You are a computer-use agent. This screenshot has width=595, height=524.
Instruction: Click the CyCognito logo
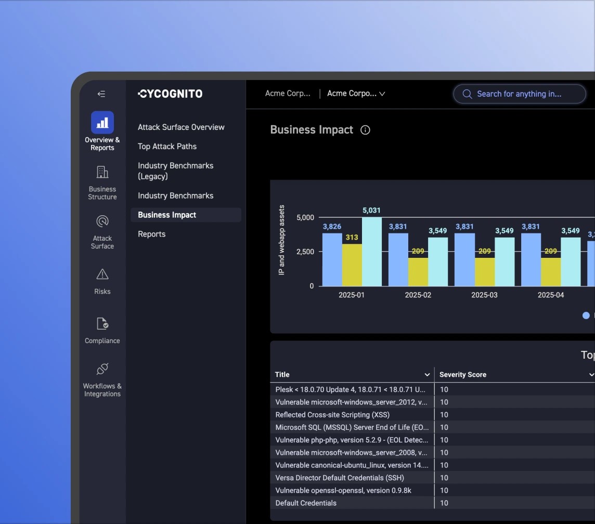click(x=170, y=94)
